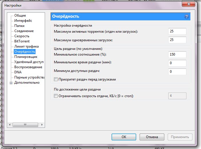Click the upload speed limit field showing 4
Viewport: 201px width, 149px height.
click(x=177, y=96)
